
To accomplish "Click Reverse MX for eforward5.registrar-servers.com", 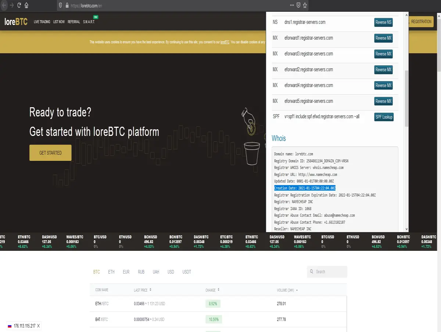I will 383,101.
